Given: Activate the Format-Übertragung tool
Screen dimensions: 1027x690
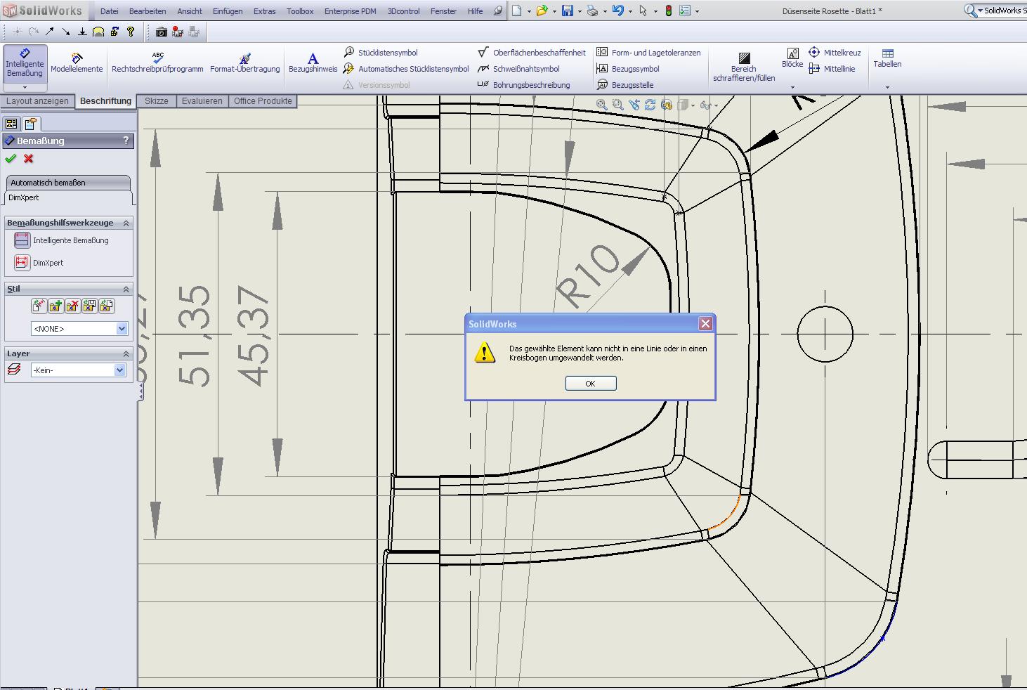Looking at the screenshot, I should pyautogui.click(x=244, y=63).
